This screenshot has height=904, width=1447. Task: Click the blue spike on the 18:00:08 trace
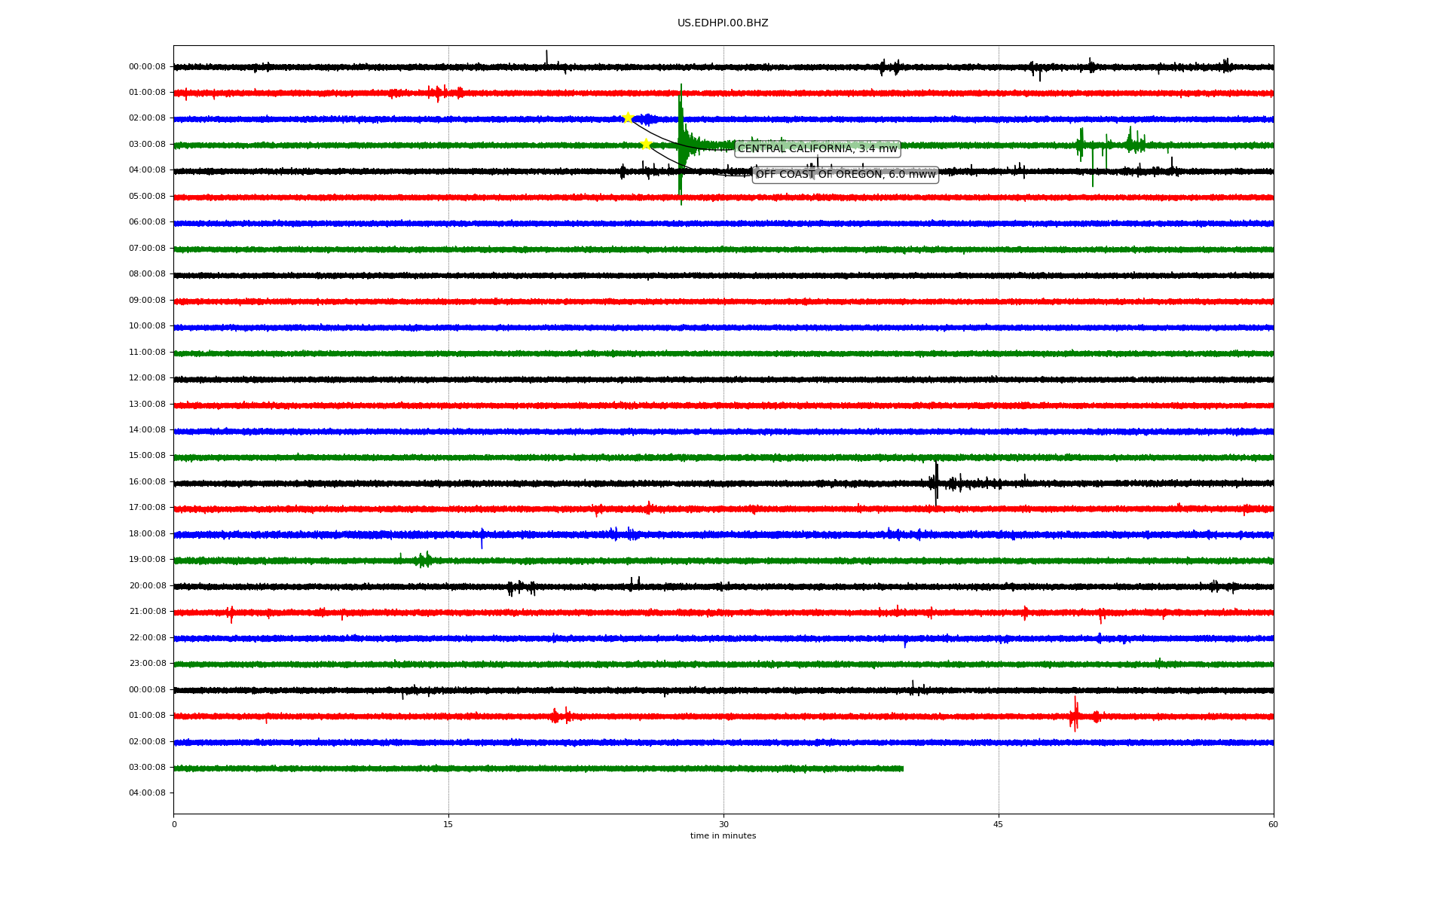point(482,538)
